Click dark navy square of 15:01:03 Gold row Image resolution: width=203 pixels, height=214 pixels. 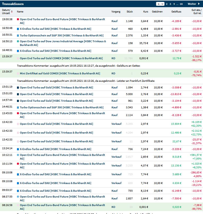coord(18,94)
